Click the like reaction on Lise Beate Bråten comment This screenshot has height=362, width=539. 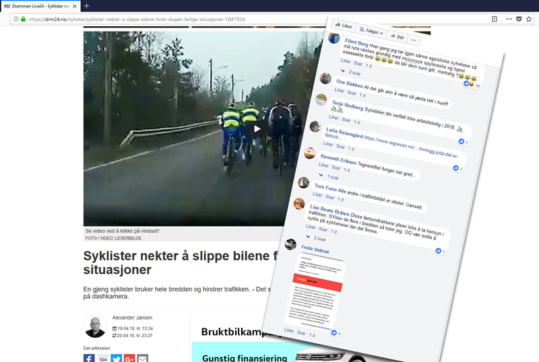click(x=440, y=251)
